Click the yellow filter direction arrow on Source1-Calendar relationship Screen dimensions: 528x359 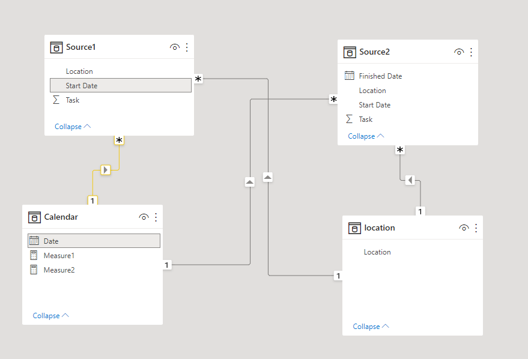click(x=105, y=170)
